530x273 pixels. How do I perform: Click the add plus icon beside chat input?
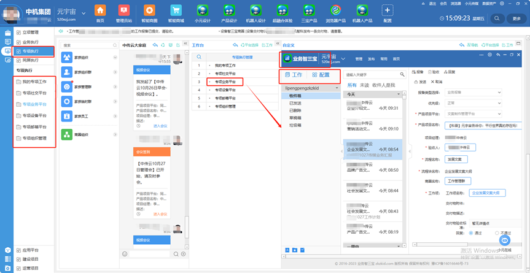183,254
